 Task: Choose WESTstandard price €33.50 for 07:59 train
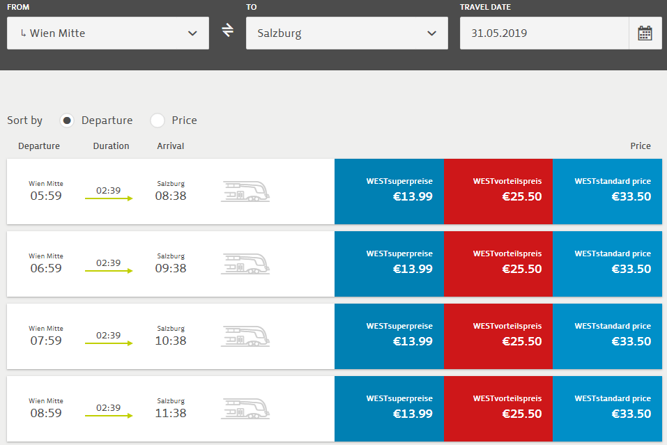608,336
